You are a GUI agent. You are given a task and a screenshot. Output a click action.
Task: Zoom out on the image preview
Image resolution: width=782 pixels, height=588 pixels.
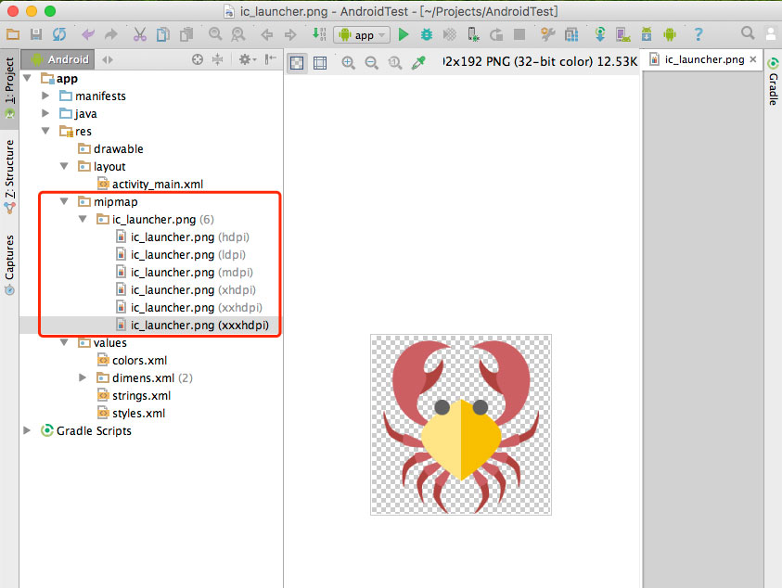pos(371,63)
